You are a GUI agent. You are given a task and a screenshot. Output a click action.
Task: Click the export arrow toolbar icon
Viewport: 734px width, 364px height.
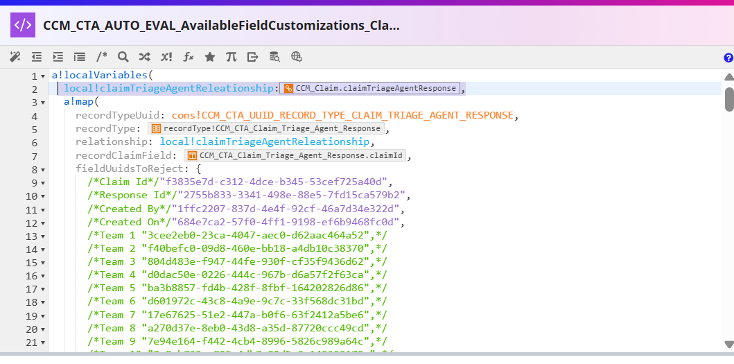click(x=253, y=57)
